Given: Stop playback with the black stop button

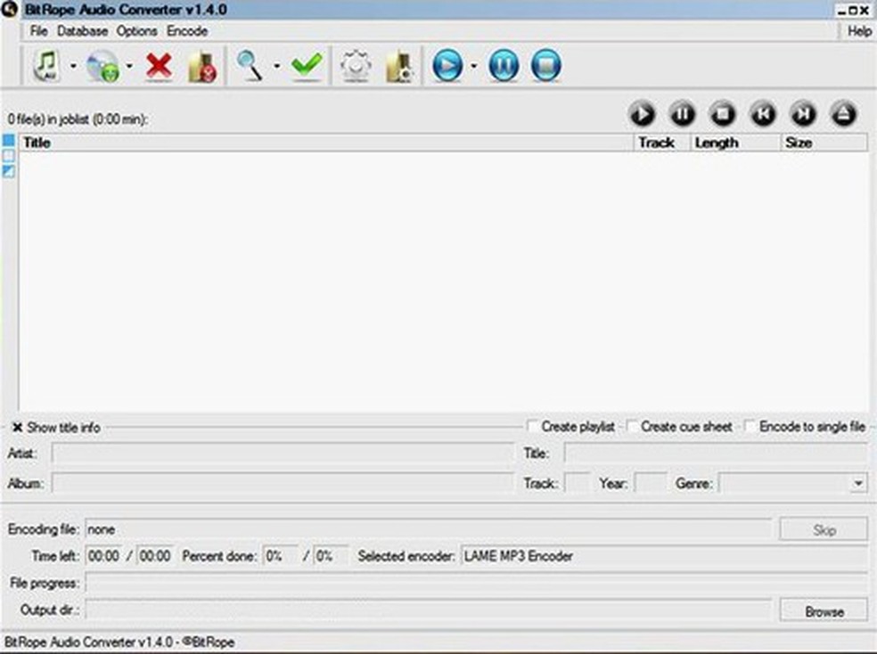Looking at the screenshot, I should tap(723, 114).
